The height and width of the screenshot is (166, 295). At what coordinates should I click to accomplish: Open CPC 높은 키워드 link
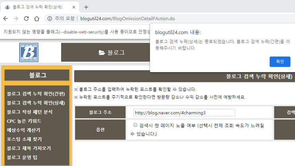[x=24, y=121]
